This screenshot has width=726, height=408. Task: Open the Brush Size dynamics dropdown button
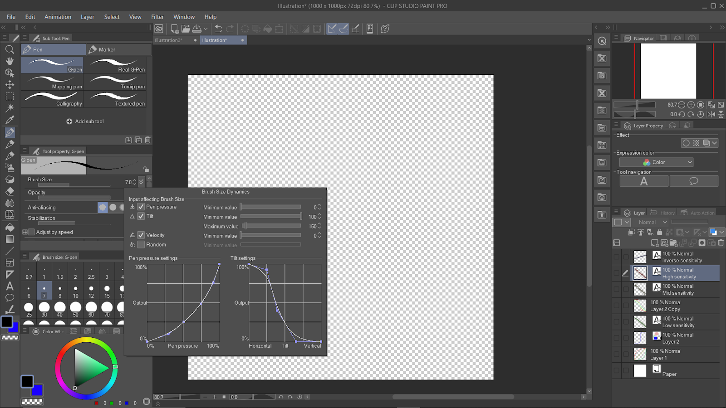coord(142,182)
